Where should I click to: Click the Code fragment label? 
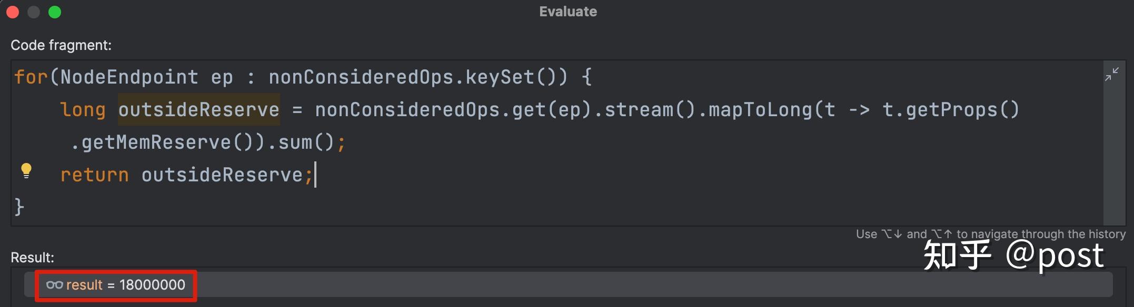tap(61, 45)
